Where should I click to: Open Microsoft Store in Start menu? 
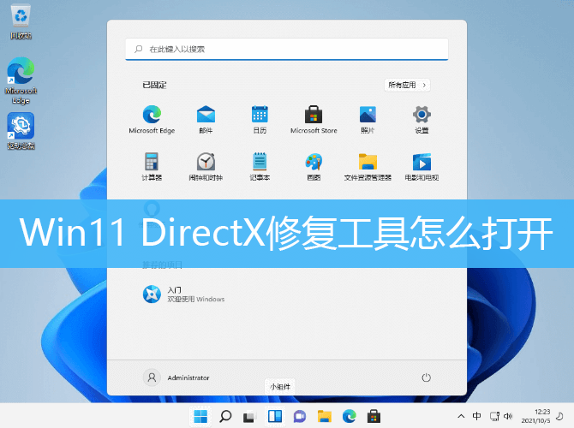pyautogui.click(x=314, y=116)
